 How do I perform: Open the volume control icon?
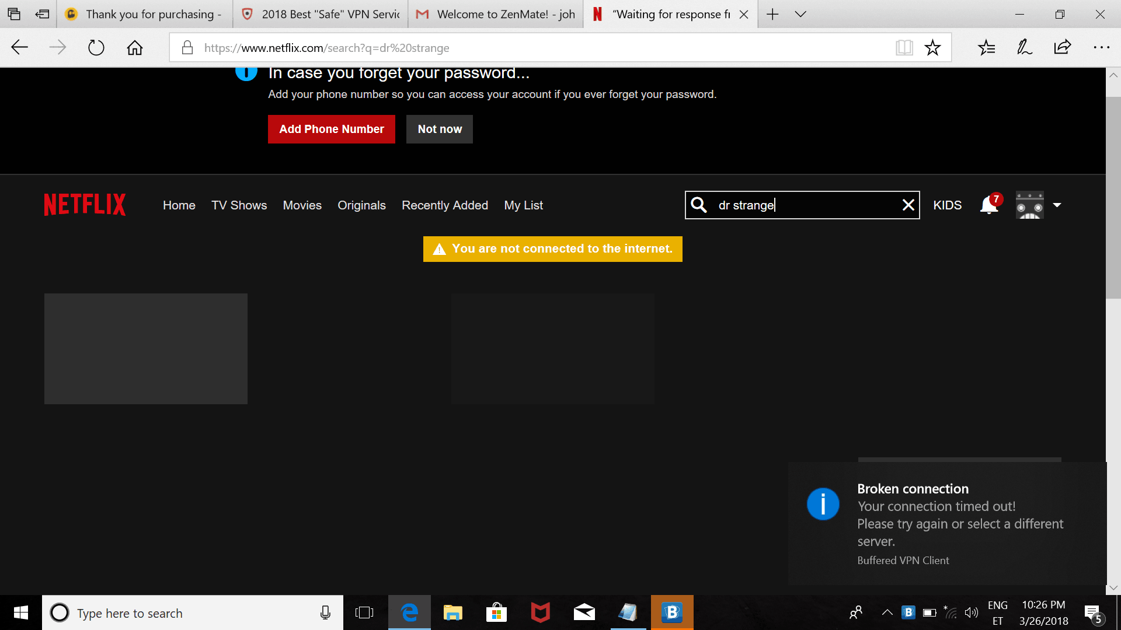972,612
